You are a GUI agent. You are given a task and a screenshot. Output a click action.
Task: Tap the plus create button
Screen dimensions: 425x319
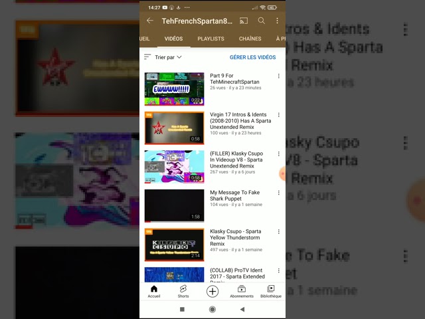(x=212, y=291)
